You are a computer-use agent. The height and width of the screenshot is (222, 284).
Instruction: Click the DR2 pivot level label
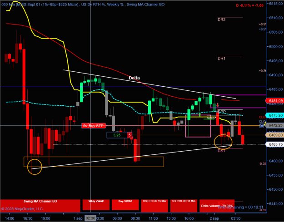[221, 20]
